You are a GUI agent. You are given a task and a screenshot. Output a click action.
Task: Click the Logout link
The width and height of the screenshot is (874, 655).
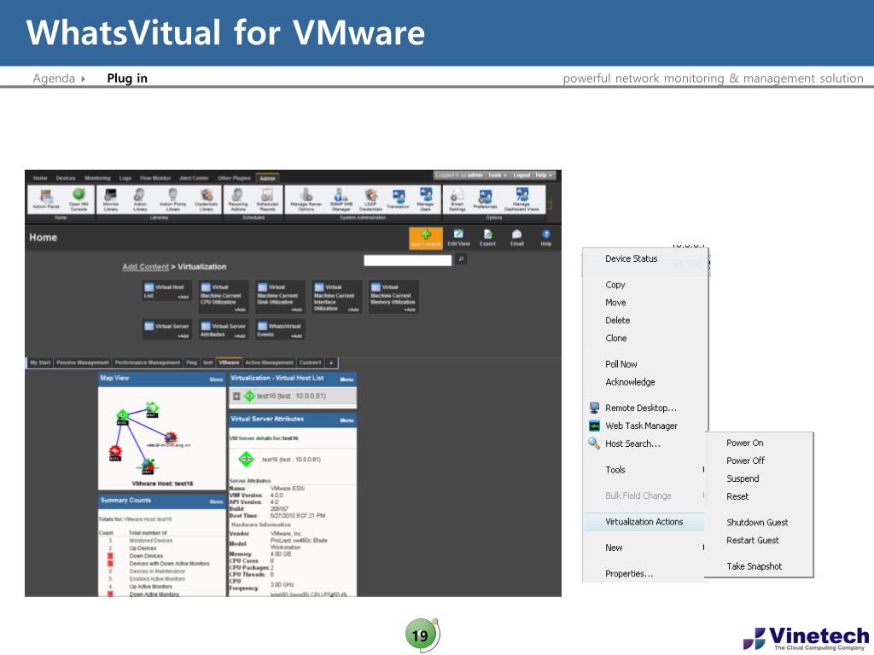[521, 176]
